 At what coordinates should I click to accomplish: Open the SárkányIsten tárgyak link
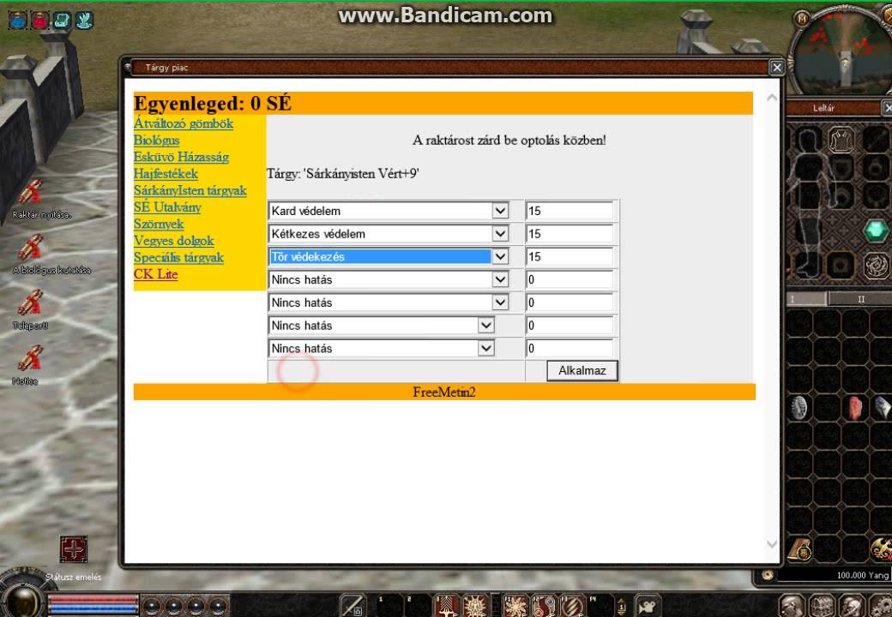[x=190, y=190]
